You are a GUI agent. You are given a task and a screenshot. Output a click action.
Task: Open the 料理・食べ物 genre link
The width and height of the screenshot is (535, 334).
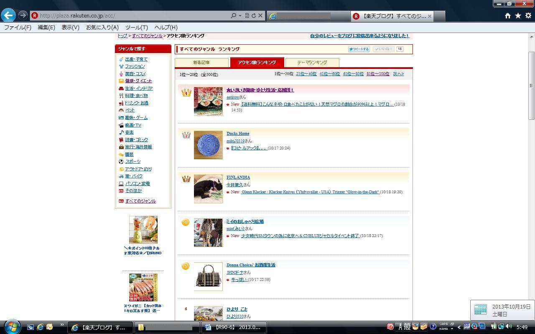(x=136, y=96)
